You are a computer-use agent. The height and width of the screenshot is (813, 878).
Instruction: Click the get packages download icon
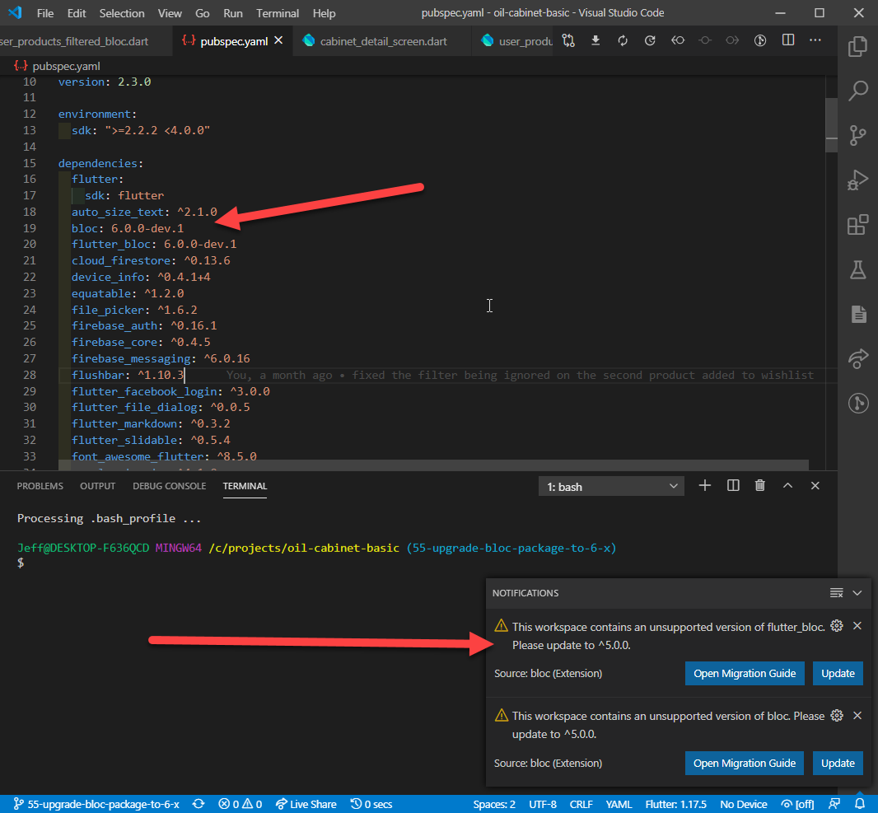point(595,40)
